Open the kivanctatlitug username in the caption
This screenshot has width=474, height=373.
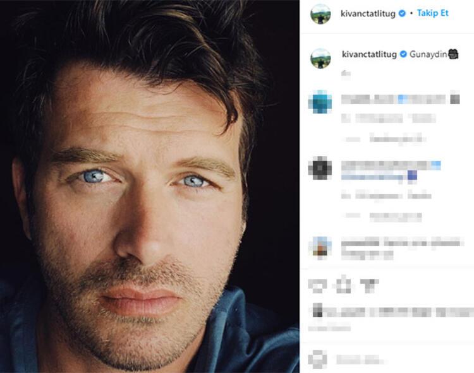tap(369, 55)
